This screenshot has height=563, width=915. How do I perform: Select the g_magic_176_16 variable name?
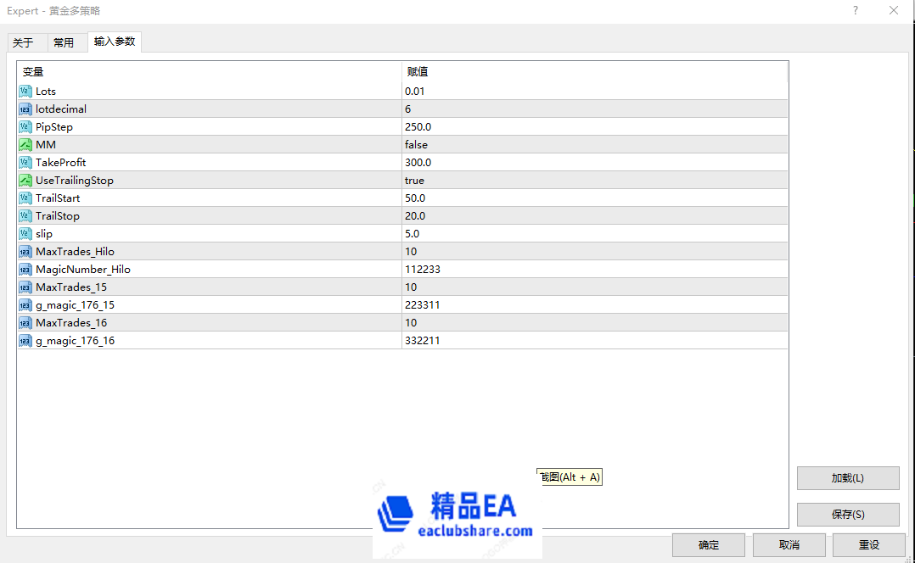click(75, 341)
